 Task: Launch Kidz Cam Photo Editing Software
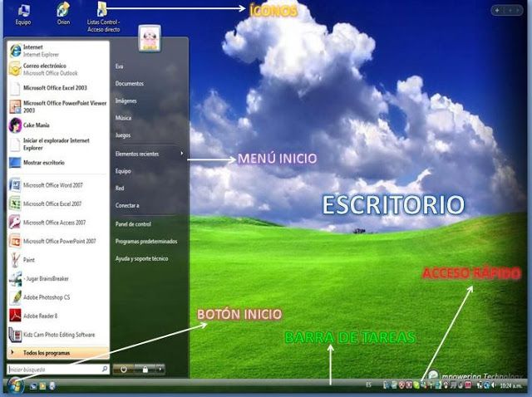(x=58, y=335)
